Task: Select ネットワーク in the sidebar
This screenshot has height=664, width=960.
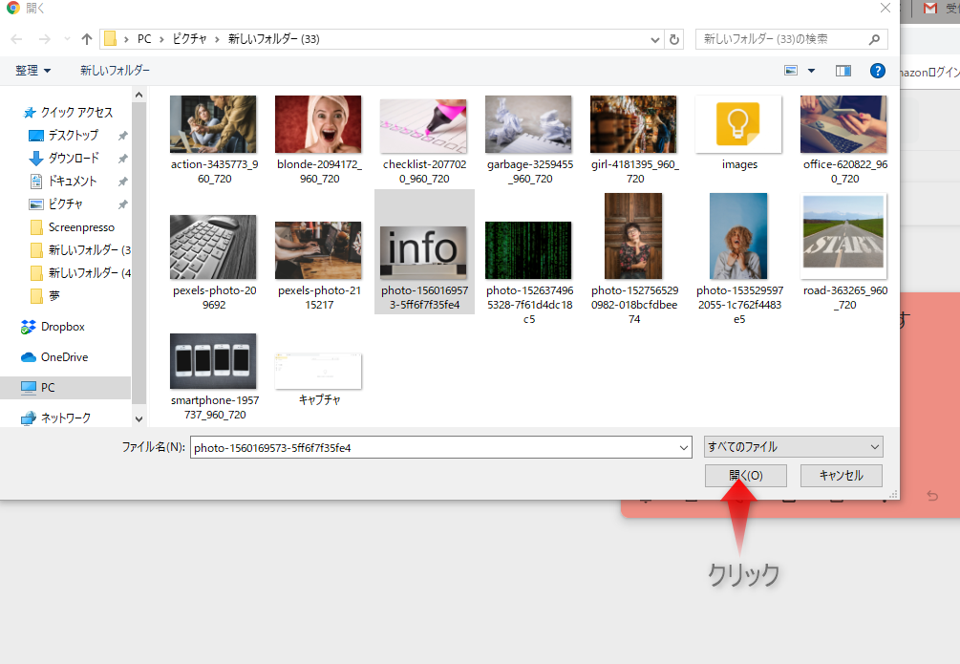Action: [x=56, y=418]
